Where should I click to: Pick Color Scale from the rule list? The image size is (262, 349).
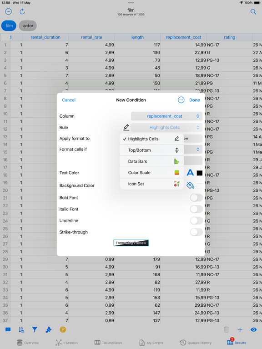[x=152, y=173]
